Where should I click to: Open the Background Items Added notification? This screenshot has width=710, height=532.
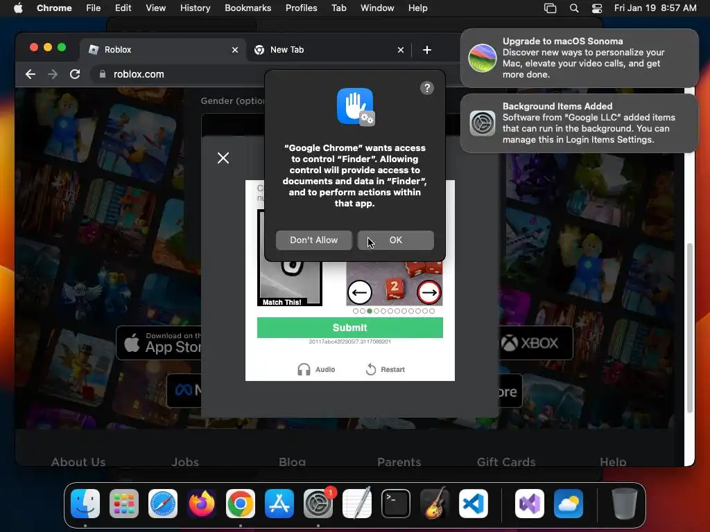tap(579, 123)
